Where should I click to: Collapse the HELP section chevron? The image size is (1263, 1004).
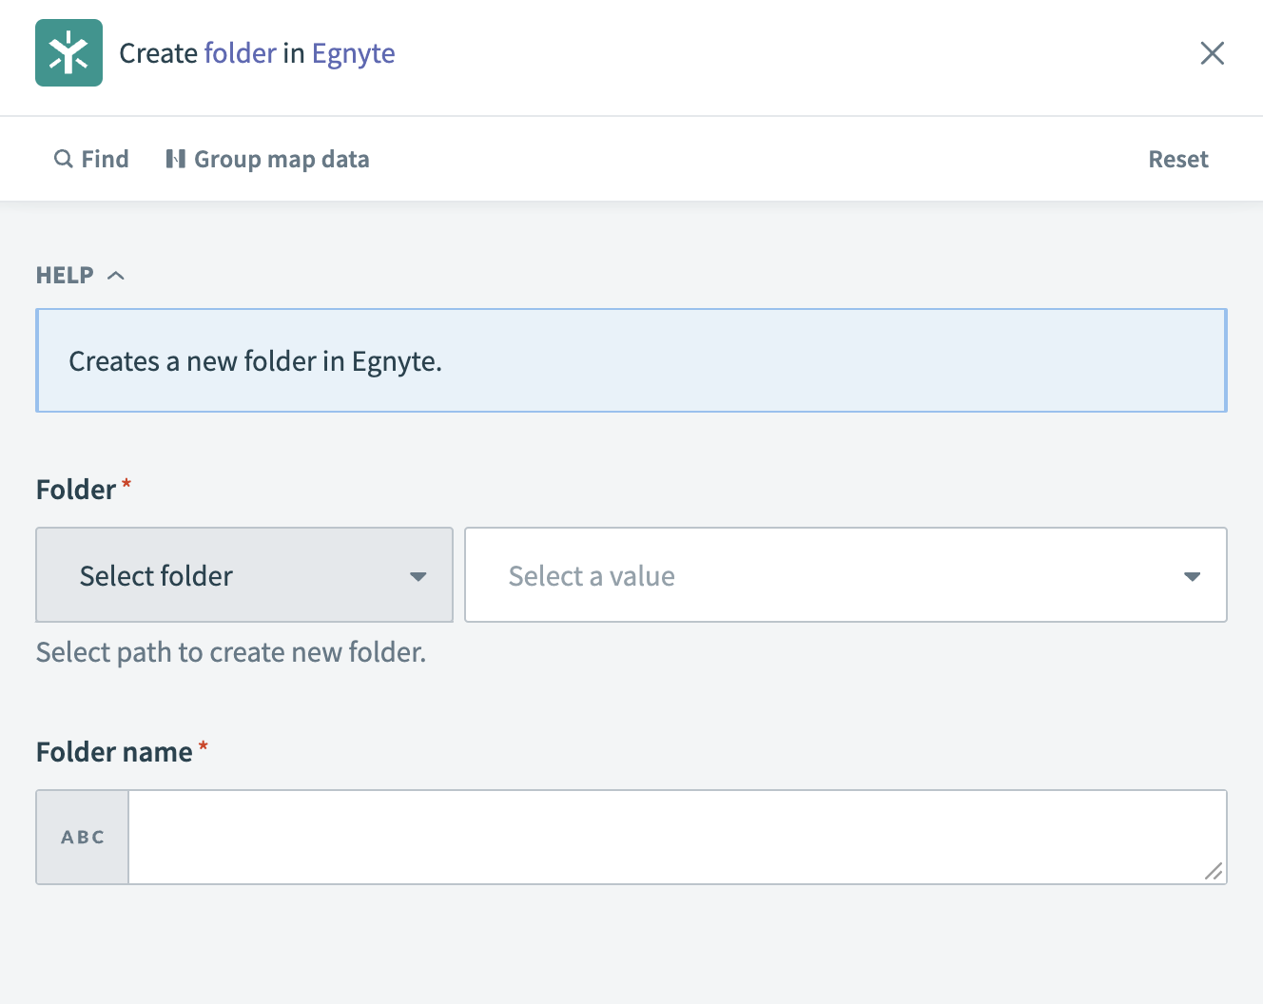(116, 275)
